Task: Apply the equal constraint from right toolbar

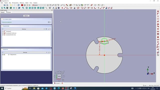Action: pyautogui.click(x=158, y=29)
